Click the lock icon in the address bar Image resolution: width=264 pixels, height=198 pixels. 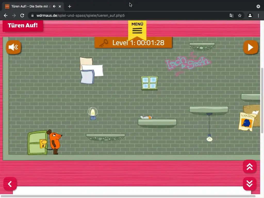click(x=32, y=15)
